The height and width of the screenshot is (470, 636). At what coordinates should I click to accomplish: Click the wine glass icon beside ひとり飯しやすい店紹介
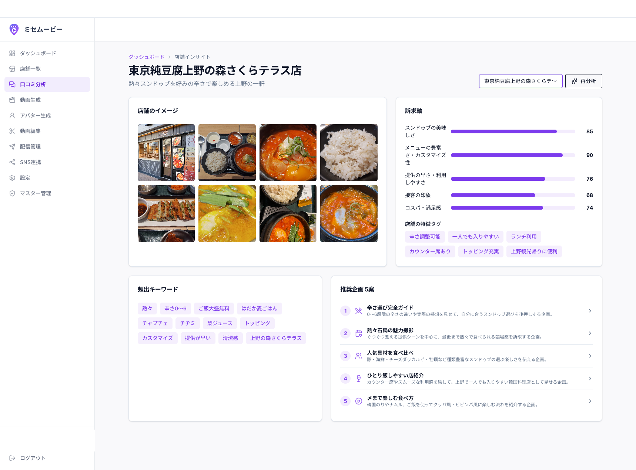pyautogui.click(x=359, y=379)
